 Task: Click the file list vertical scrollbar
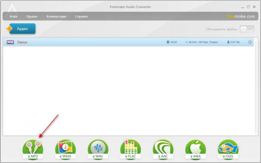pos(256,86)
